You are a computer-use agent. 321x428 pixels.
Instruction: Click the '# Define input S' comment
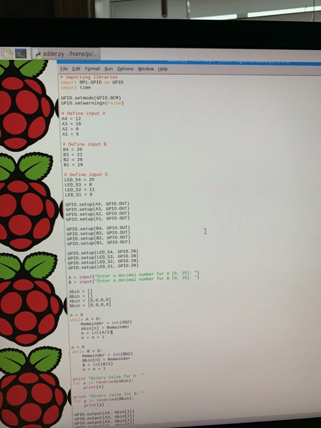point(86,174)
